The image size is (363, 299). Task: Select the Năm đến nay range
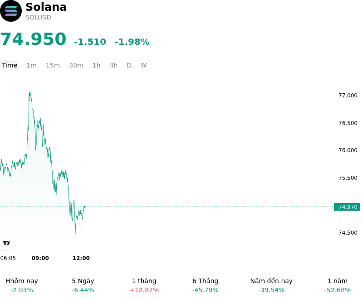[x=271, y=285]
